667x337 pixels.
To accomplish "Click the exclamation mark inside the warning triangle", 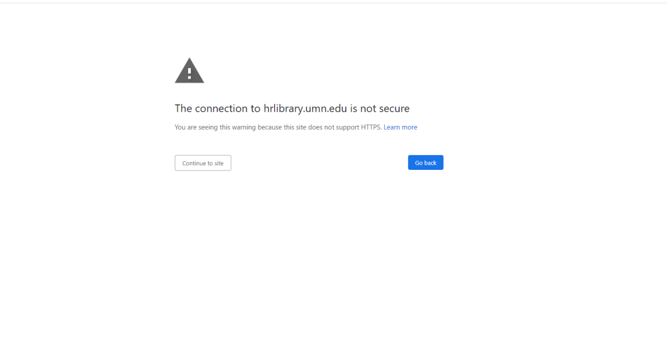I will [189, 72].
